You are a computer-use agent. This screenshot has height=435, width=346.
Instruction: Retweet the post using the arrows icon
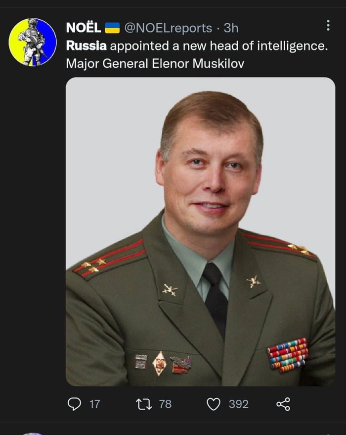[144, 404]
